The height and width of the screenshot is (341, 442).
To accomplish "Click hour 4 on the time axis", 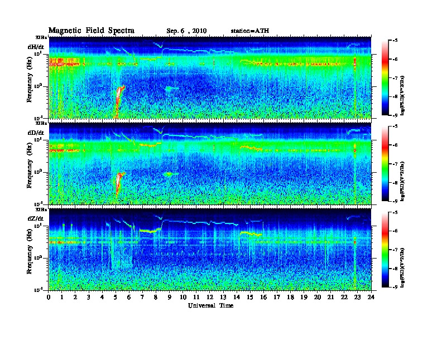I will (102, 297).
